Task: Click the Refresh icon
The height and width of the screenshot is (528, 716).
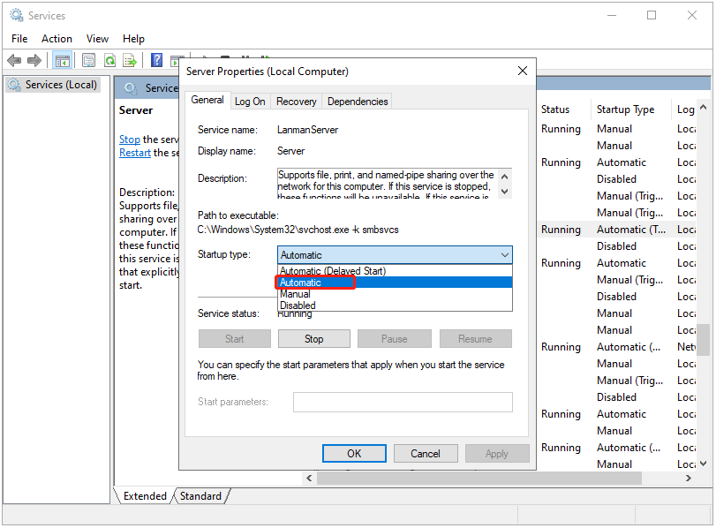Action: [x=110, y=60]
